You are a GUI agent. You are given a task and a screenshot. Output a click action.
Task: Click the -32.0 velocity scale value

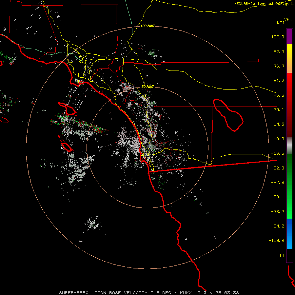[x=278, y=168]
